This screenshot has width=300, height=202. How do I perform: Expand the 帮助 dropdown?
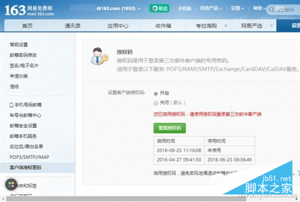click(x=259, y=8)
